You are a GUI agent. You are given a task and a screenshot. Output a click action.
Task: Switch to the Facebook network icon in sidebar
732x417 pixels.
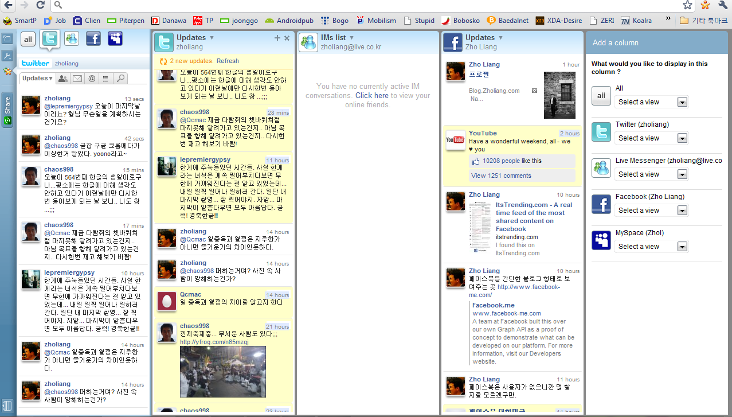pos(93,38)
